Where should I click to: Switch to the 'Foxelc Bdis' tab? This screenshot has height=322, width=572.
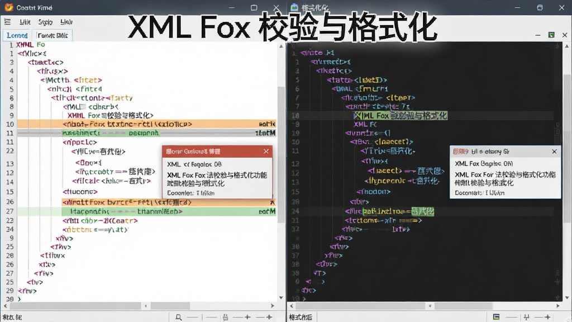pyautogui.click(x=53, y=35)
